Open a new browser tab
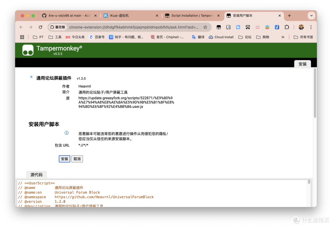The height and width of the screenshot is (227, 332). [x=289, y=16]
